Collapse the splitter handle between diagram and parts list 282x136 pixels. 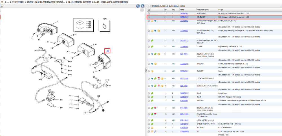(146, 70)
